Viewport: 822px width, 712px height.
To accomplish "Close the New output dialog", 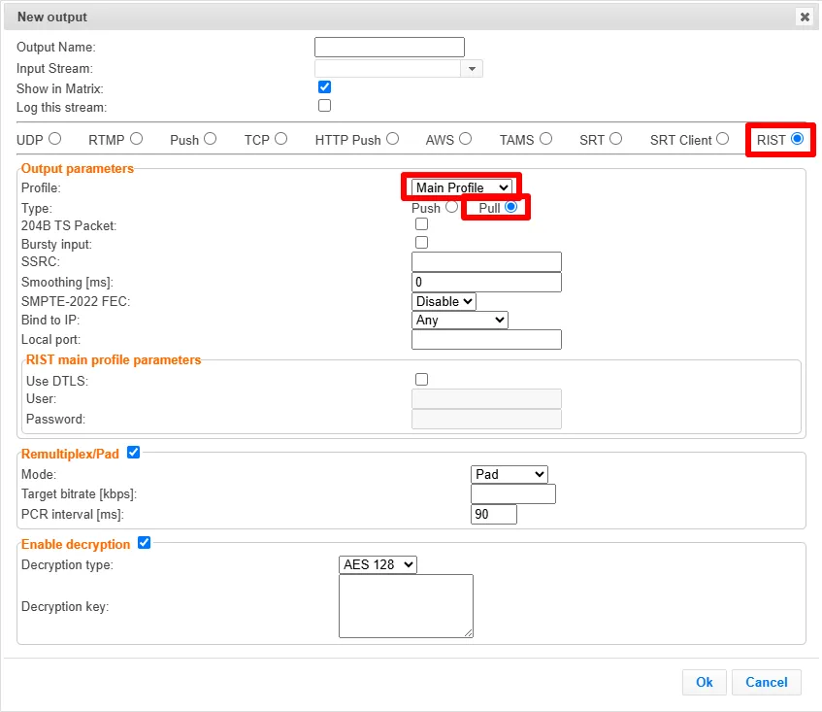I will pyautogui.click(x=805, y=17).
